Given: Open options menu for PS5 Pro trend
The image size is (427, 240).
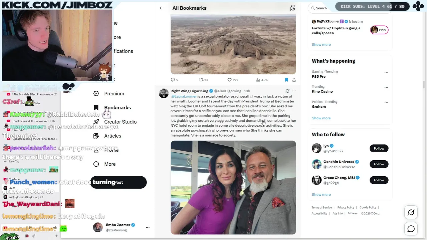Looking at the screenshot, I should 386,72.
